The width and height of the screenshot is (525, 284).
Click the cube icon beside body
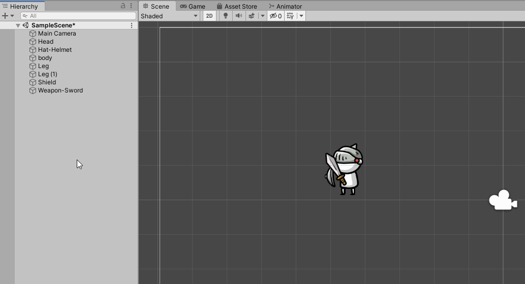(x=33, y=58)
